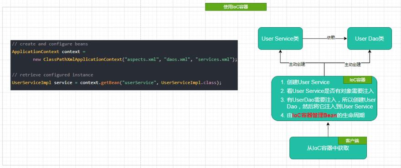
Task: Click comment retrieve configured instance
Action: click(x=52, y=75)
